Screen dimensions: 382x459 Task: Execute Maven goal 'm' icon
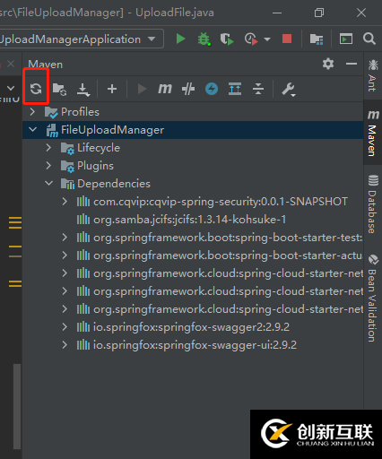(165, 89)
